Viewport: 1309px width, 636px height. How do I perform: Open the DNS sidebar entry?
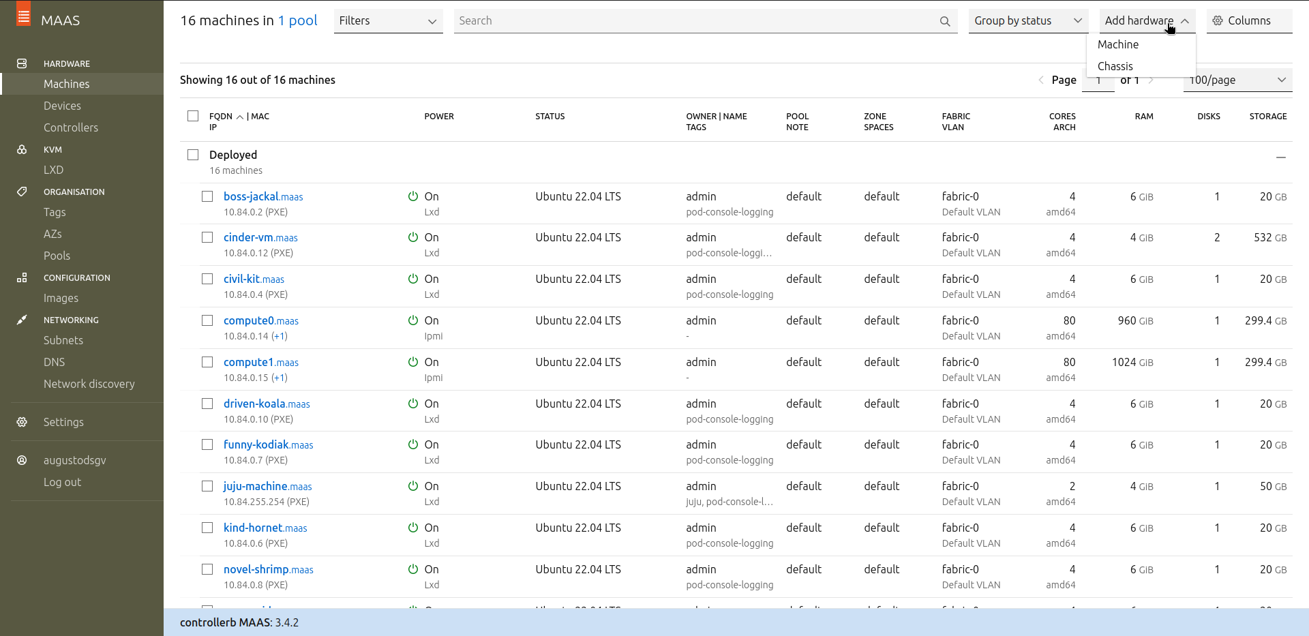[x=54, y=362]
